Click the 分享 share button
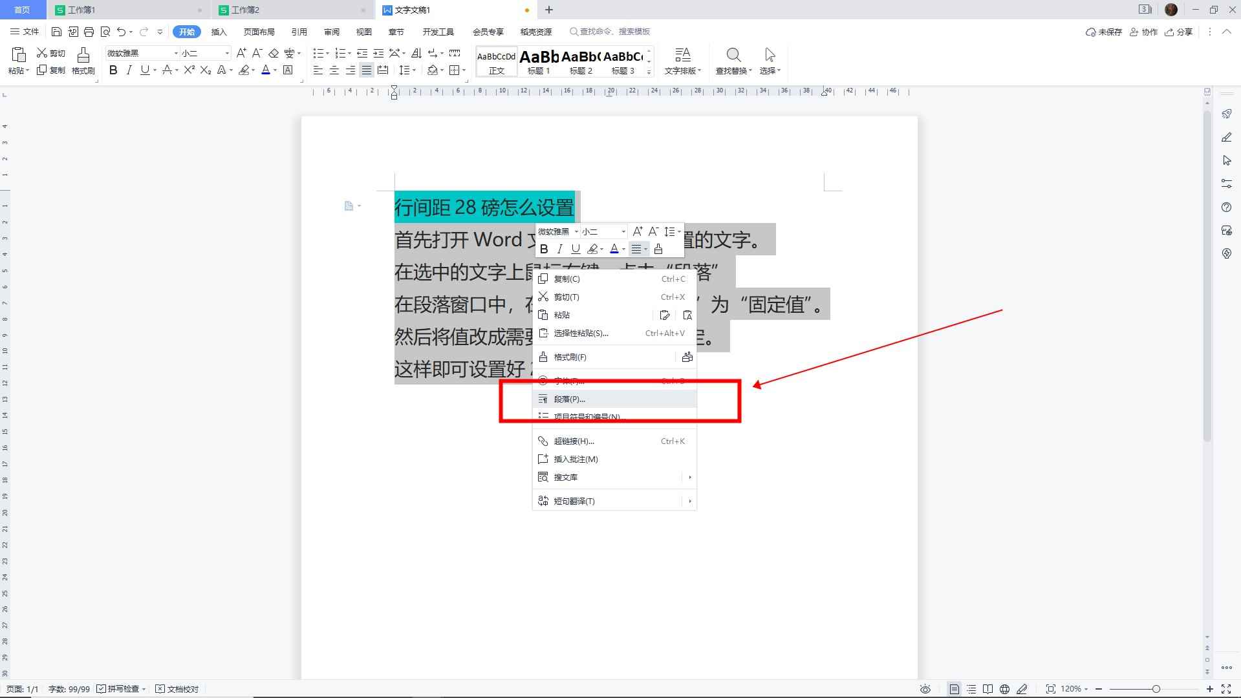Screen dimensions: 1241x698 click(1178, 32)
